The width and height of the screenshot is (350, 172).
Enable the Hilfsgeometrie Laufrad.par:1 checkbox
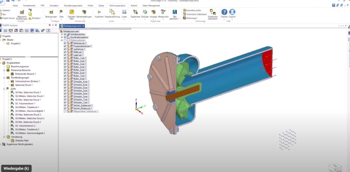65,111
